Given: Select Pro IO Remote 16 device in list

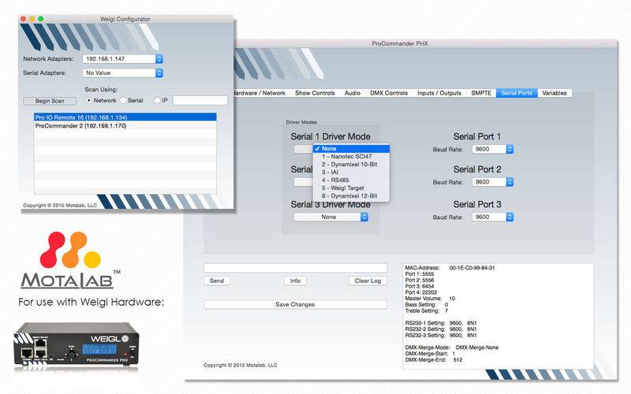Looking at the screenshot, I should pyautogui.click(x=125, y=117).
